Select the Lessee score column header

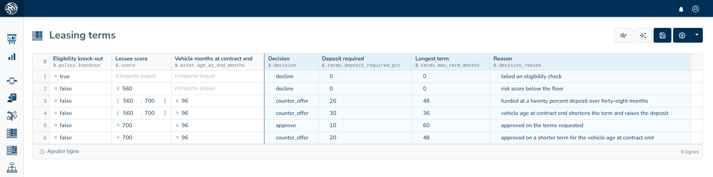click(x=141, y=62)
